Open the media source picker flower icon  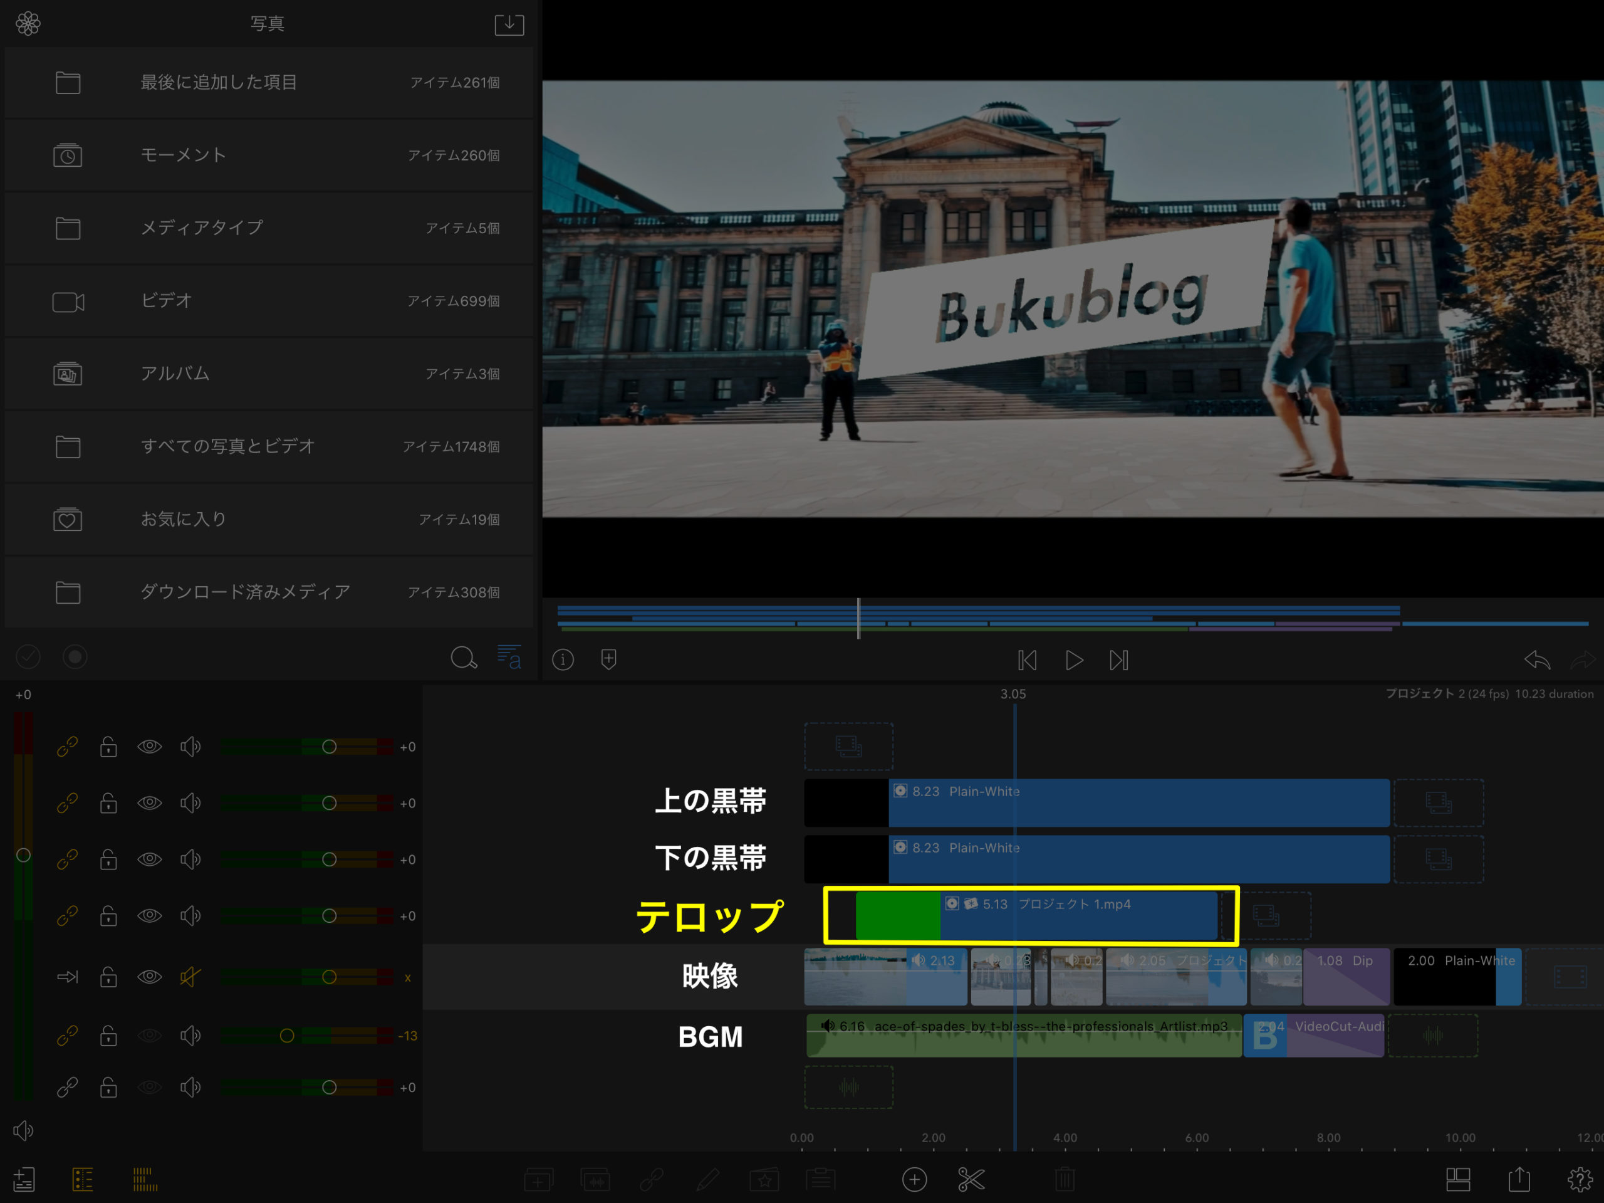(28, 24)
